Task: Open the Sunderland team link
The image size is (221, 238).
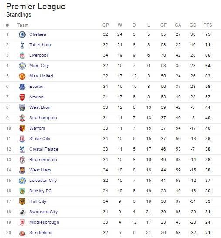Action: coord(41,232)
